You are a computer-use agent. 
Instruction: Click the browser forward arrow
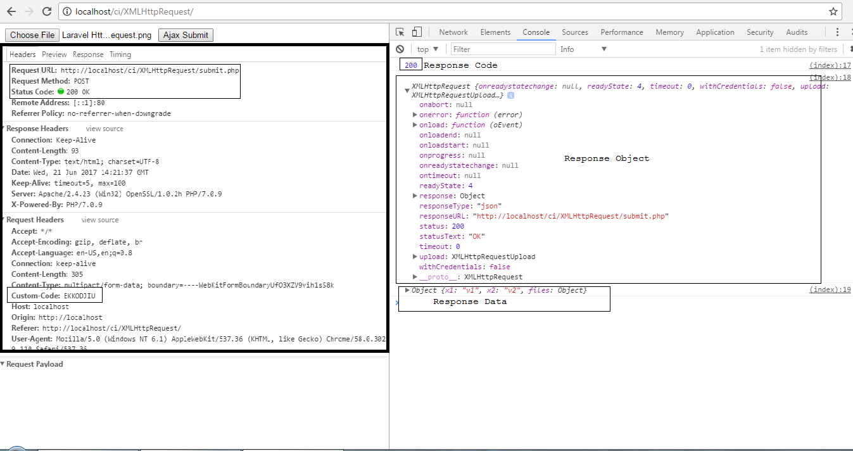29,11
